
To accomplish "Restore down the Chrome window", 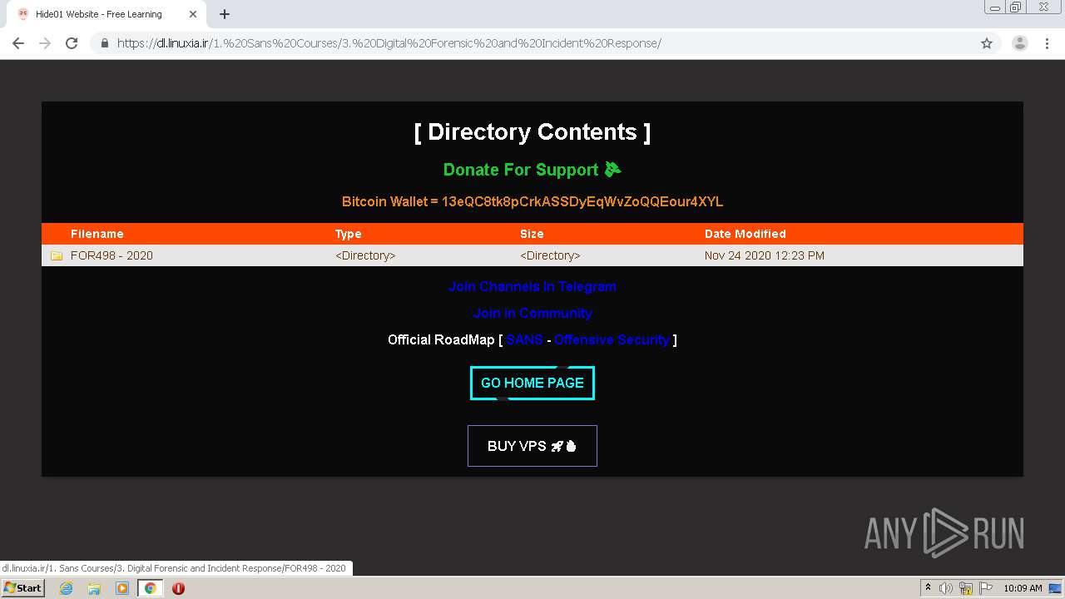I will (x=1016, y=7).
